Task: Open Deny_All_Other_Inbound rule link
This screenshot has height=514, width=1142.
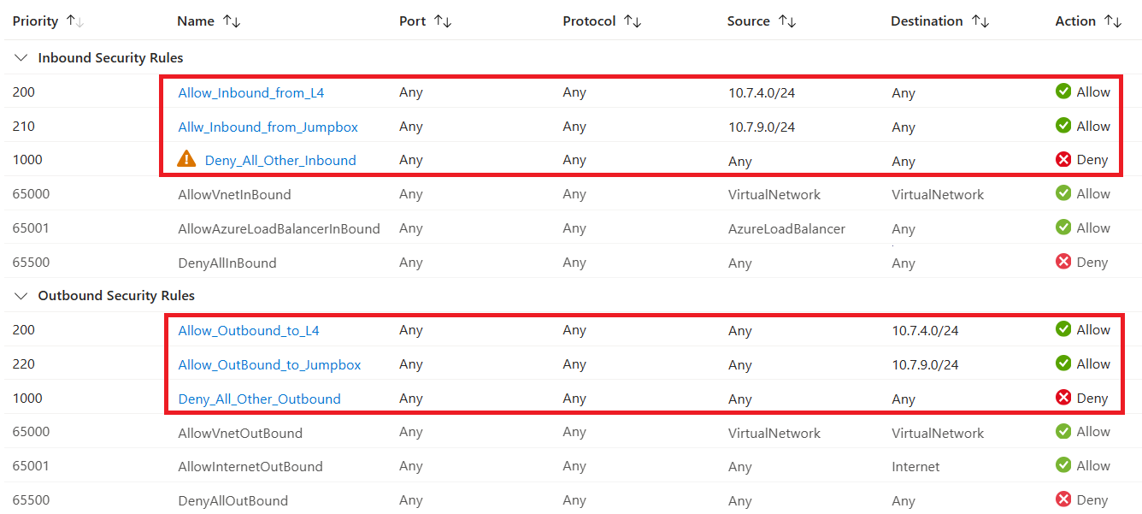Action: 280,160
